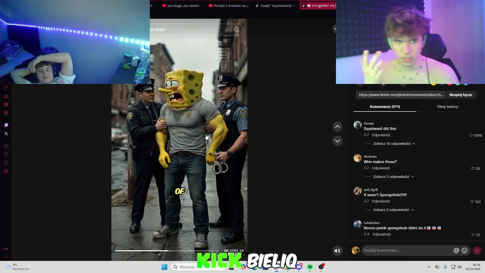This screenshot has width=485, height=273.
Task: Open the three-dots sidebar setup menu
Action: point(6,257)
